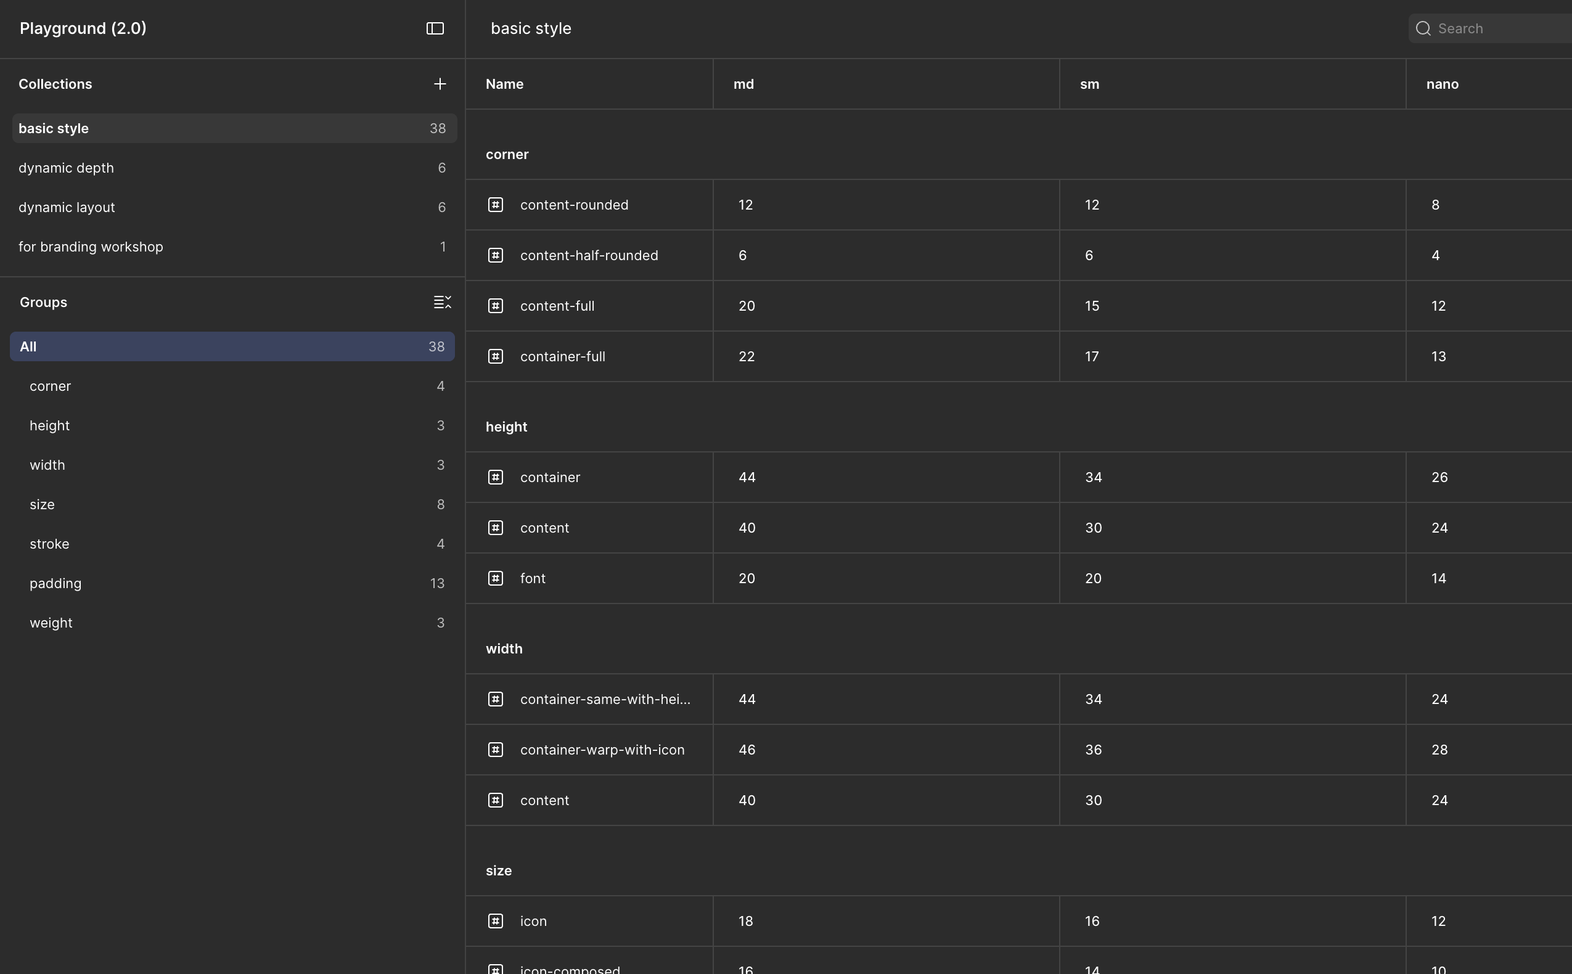Screen dimensions: 1572x974
Task: Click number type icon for container-warp-with-icon
Action: [x=495, y=749]
